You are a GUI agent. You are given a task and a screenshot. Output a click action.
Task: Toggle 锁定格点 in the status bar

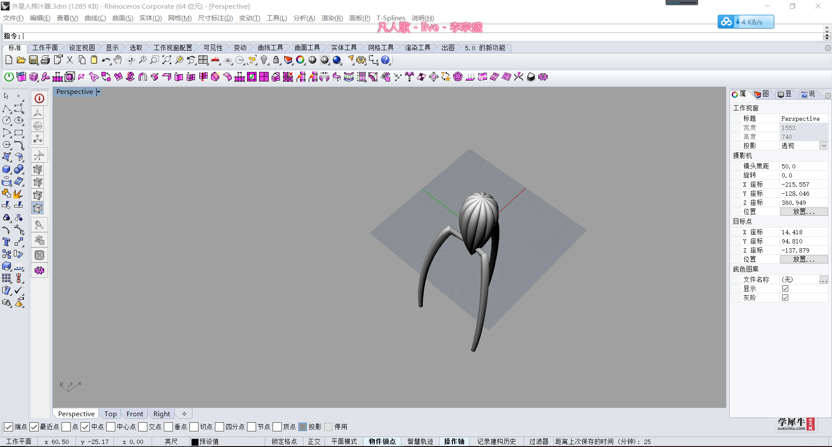click(x=284, y=442)
